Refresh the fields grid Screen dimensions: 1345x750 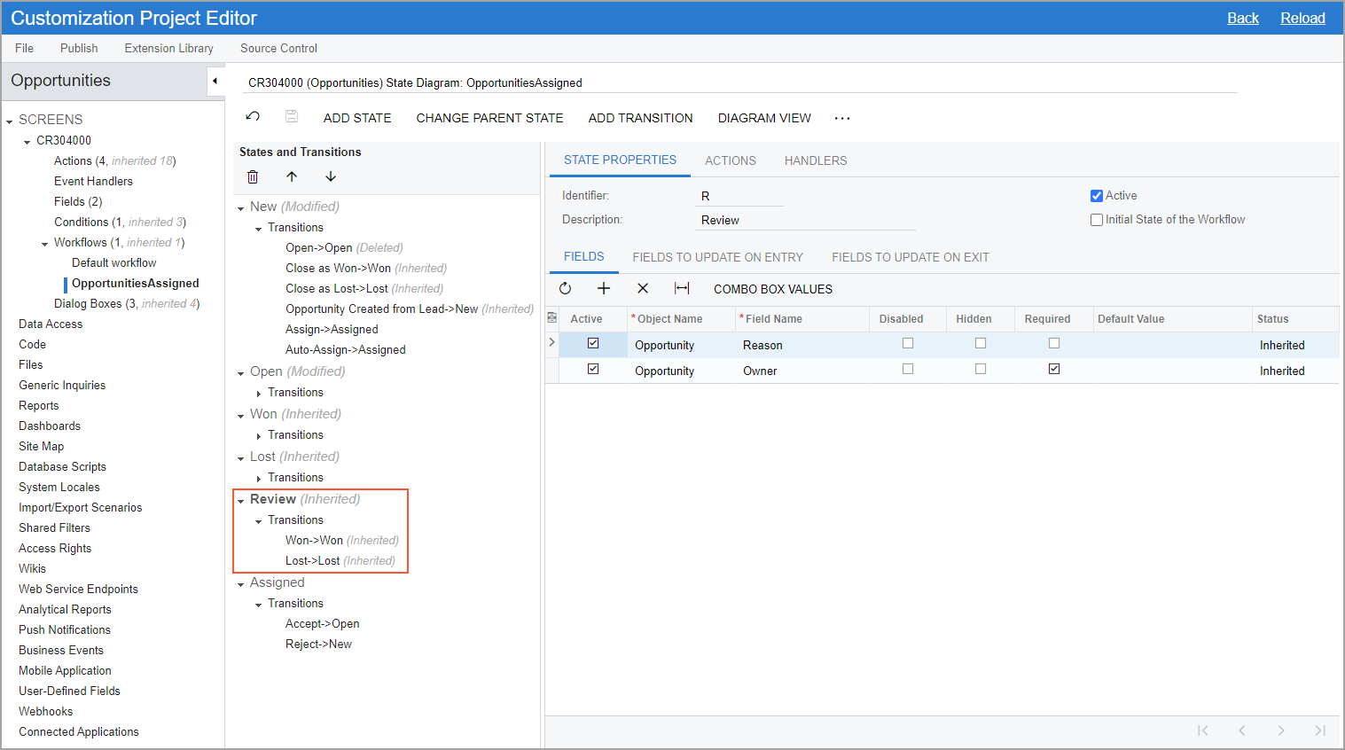(x=565, y=288)
